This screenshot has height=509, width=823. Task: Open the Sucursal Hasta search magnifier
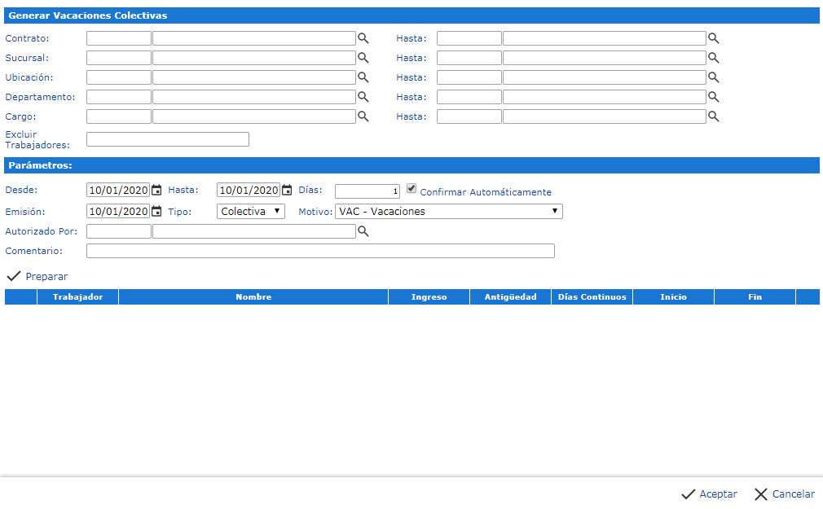tap(713, 58)
